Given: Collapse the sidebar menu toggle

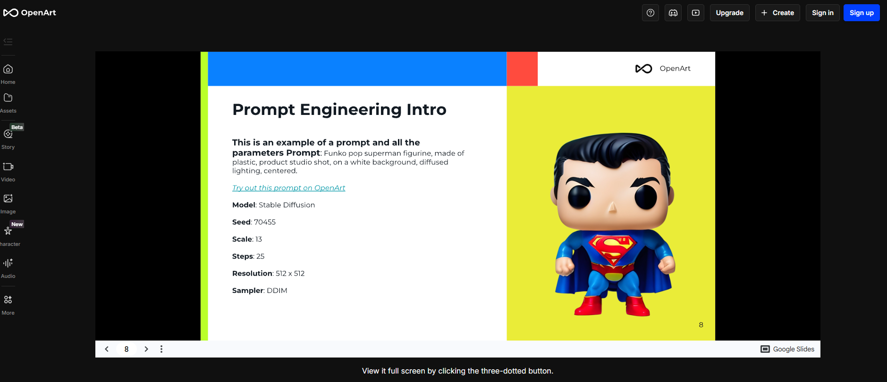Looking at the screenshot, I should click(8, 41).
